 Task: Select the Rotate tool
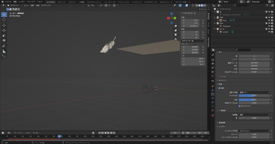coord(4,30)
